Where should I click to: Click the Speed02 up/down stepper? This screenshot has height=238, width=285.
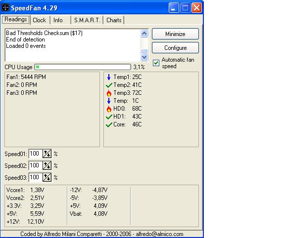pos(47,165)
